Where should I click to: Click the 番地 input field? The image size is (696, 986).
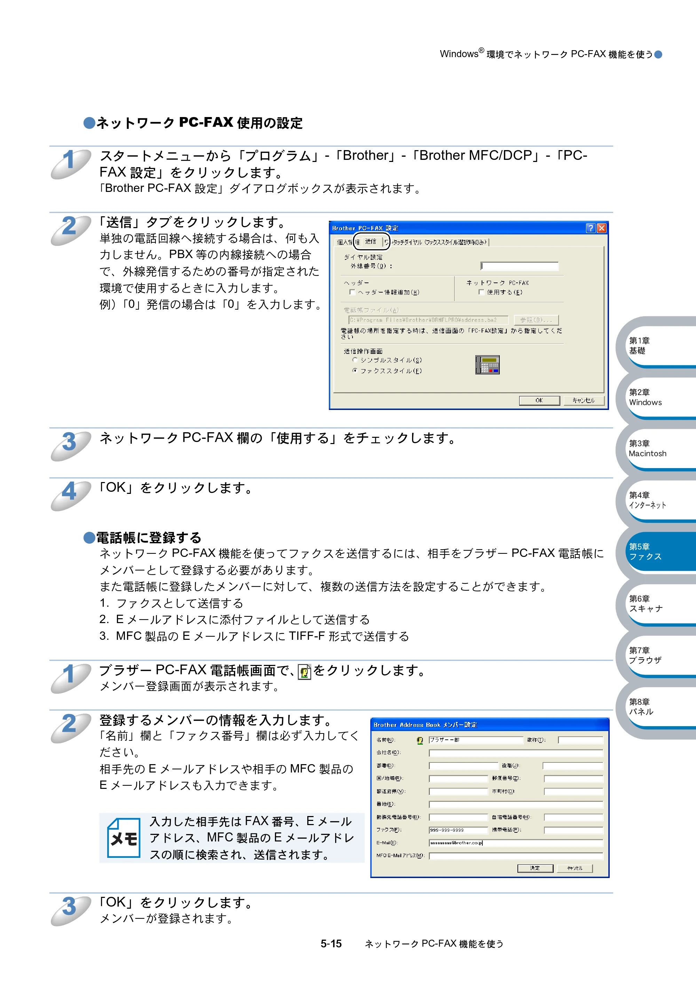click(516, 804)
